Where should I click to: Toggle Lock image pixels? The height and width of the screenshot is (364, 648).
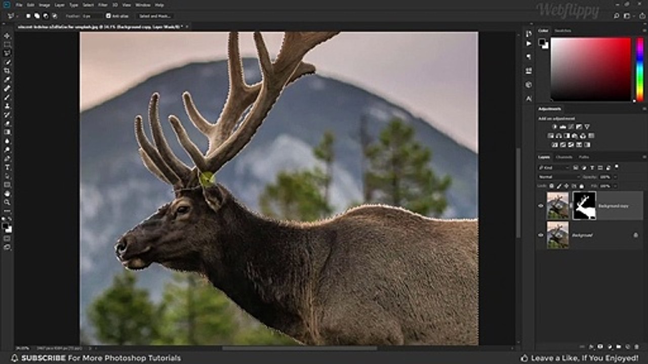(558, 186)
